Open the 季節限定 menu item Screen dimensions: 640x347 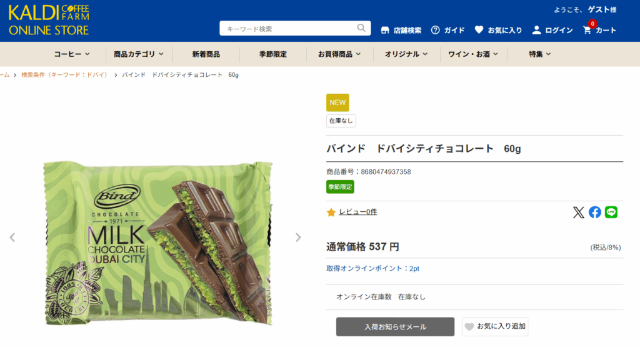[x=273, y=54]
